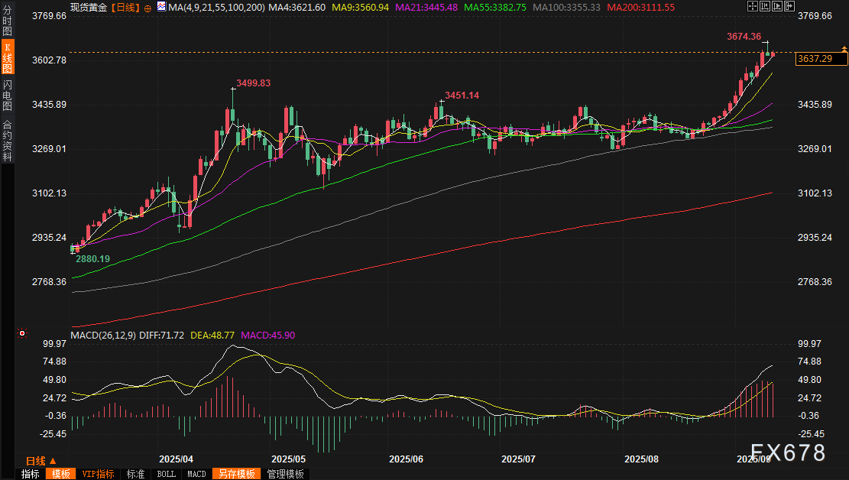Open MA(4,9,21,55,100,200) indicator parameters

pos(216,7)
